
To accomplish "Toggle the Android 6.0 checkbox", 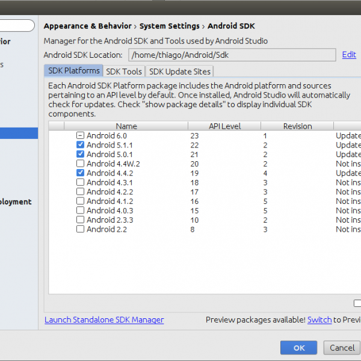I will click(80, 135).
